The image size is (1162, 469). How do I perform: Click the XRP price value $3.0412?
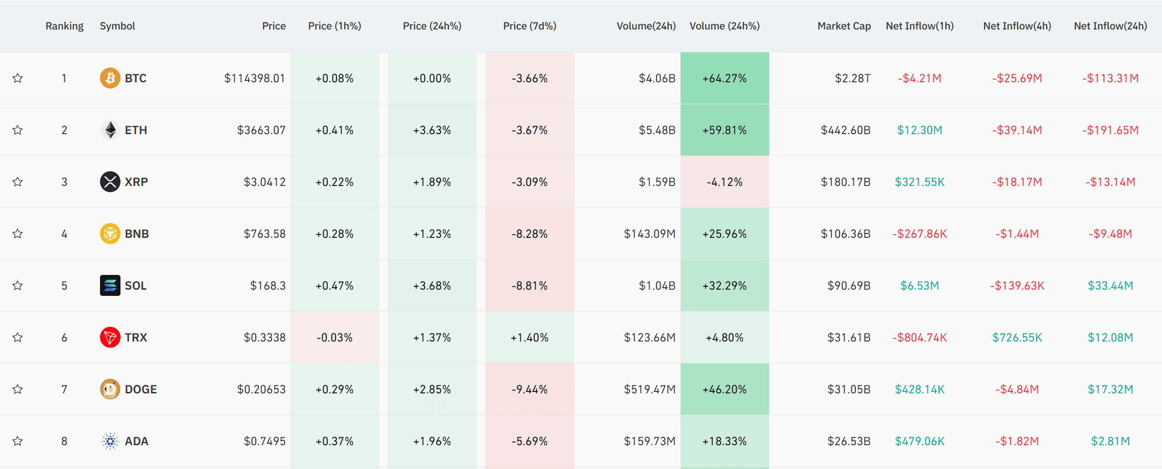[x=264, y=182]
